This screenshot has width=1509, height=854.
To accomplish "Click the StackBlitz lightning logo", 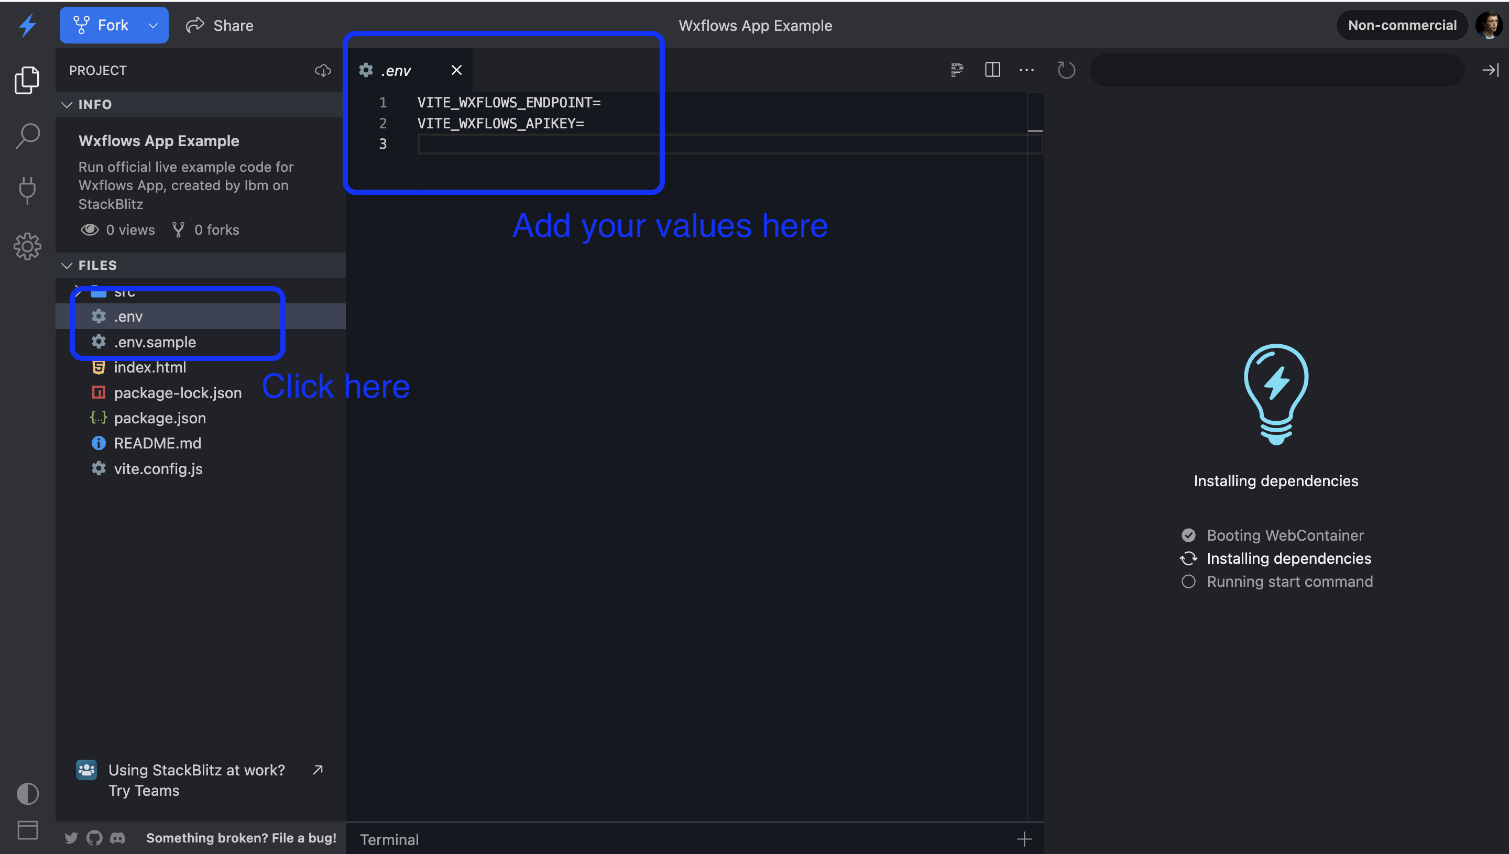I will 27,25.
